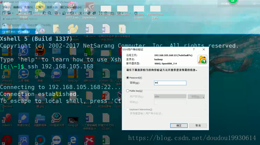Click the IntelliJ IDEA 2017.3 desktop shortcut

point(73,10)
